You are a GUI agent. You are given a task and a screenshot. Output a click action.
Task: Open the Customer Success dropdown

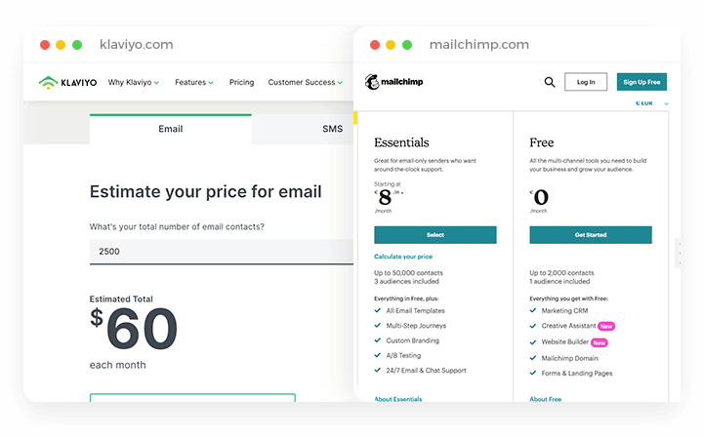(x=306, y=82)
